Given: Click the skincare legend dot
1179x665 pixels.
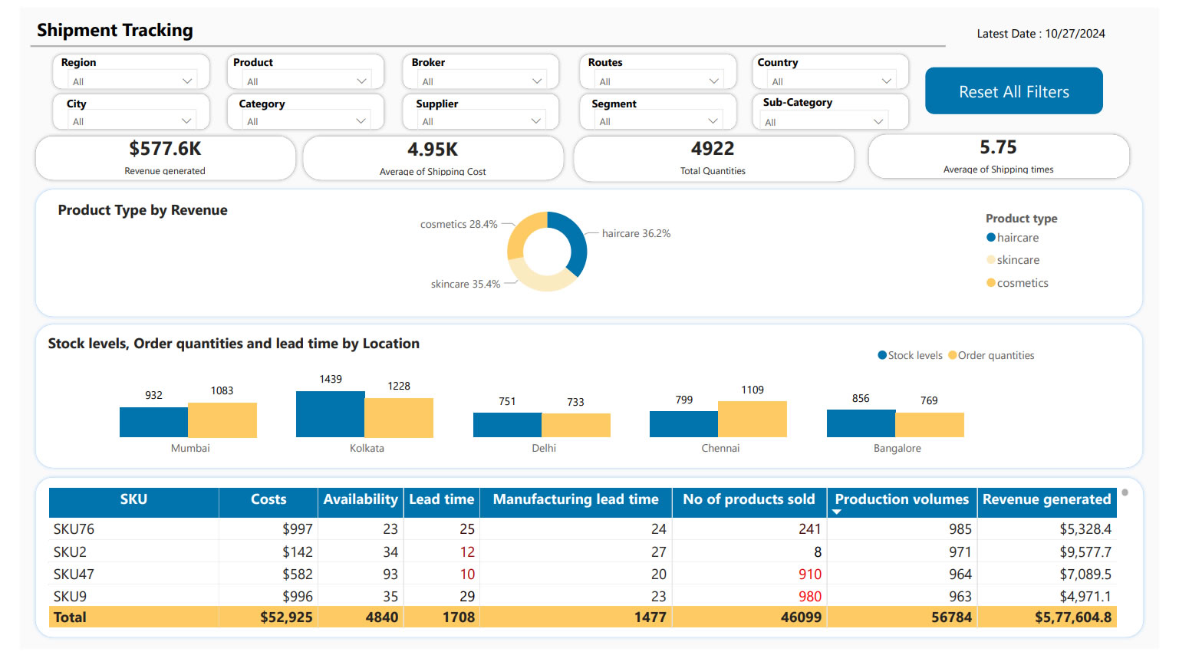Looking at the screenshot, I should (991, 260).
